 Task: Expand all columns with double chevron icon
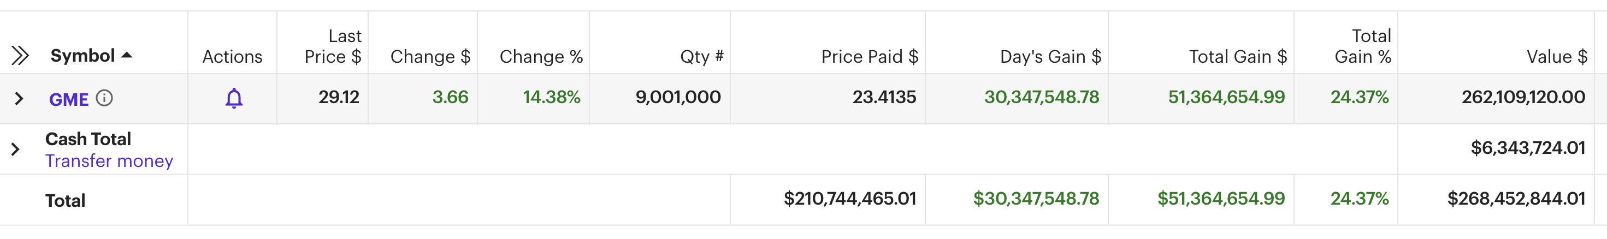tap(20, 56)
